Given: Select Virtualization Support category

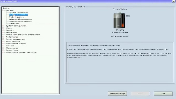Looking at the screenshot, I should (x=16, y=44).
